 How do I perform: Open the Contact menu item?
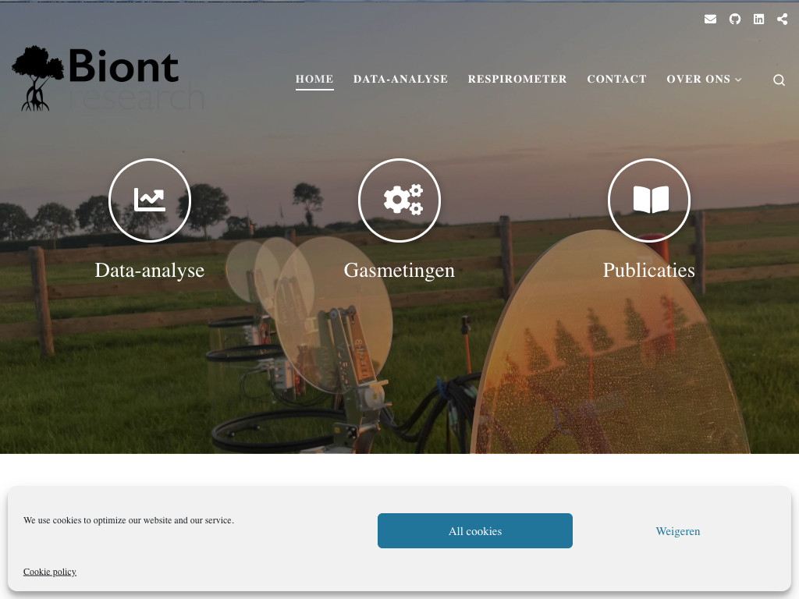coord(616,79)
